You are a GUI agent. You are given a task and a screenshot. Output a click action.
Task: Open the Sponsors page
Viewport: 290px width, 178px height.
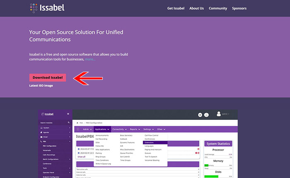click(239, 8)
